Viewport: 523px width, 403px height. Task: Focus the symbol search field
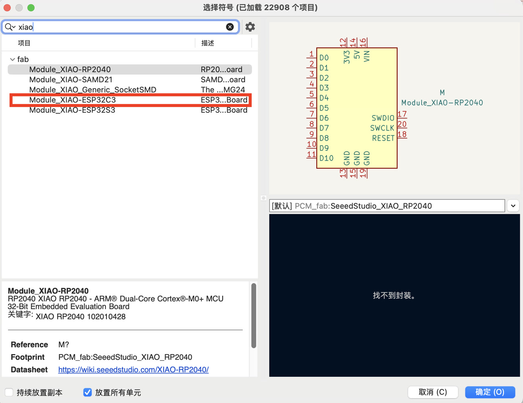click(x=121, y=27)
